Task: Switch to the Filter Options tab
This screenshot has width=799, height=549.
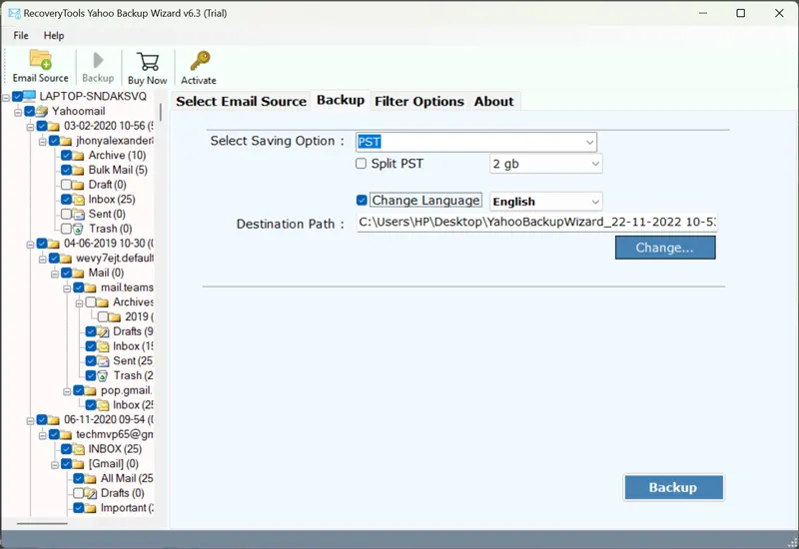Action: tap(418, 101)
